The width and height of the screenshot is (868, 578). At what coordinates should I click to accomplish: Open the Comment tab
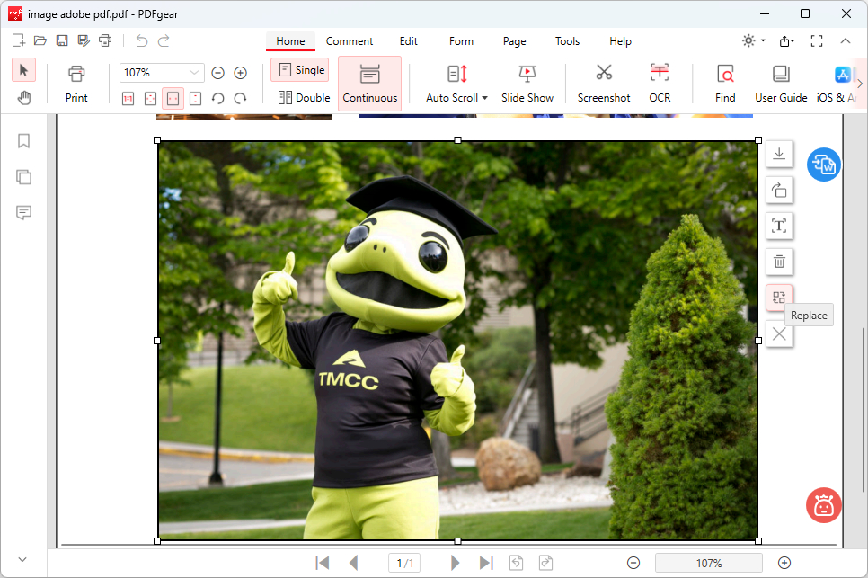tap(350, 41)
